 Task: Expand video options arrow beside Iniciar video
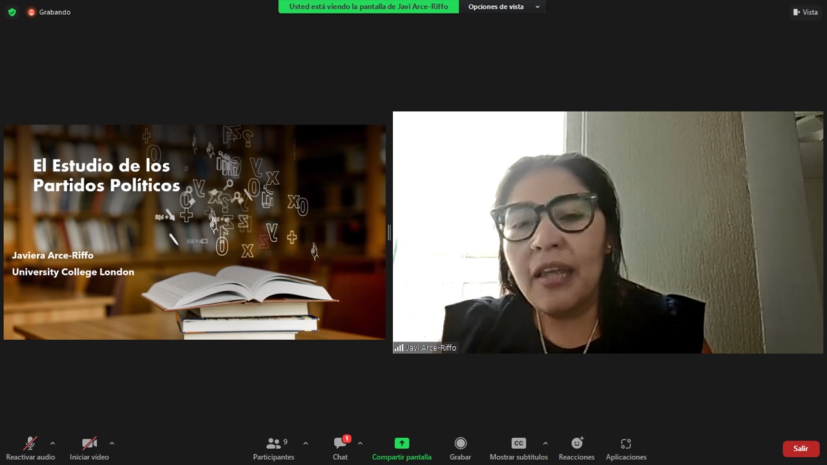112,443
